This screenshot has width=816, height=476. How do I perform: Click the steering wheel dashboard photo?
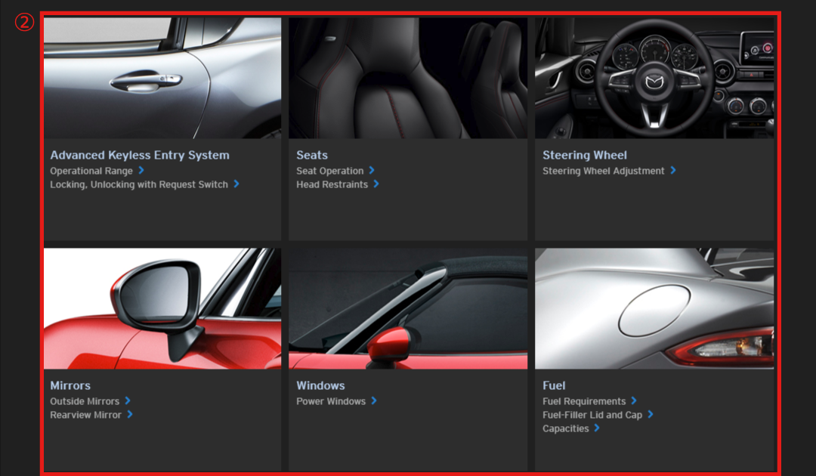[654, 78]
